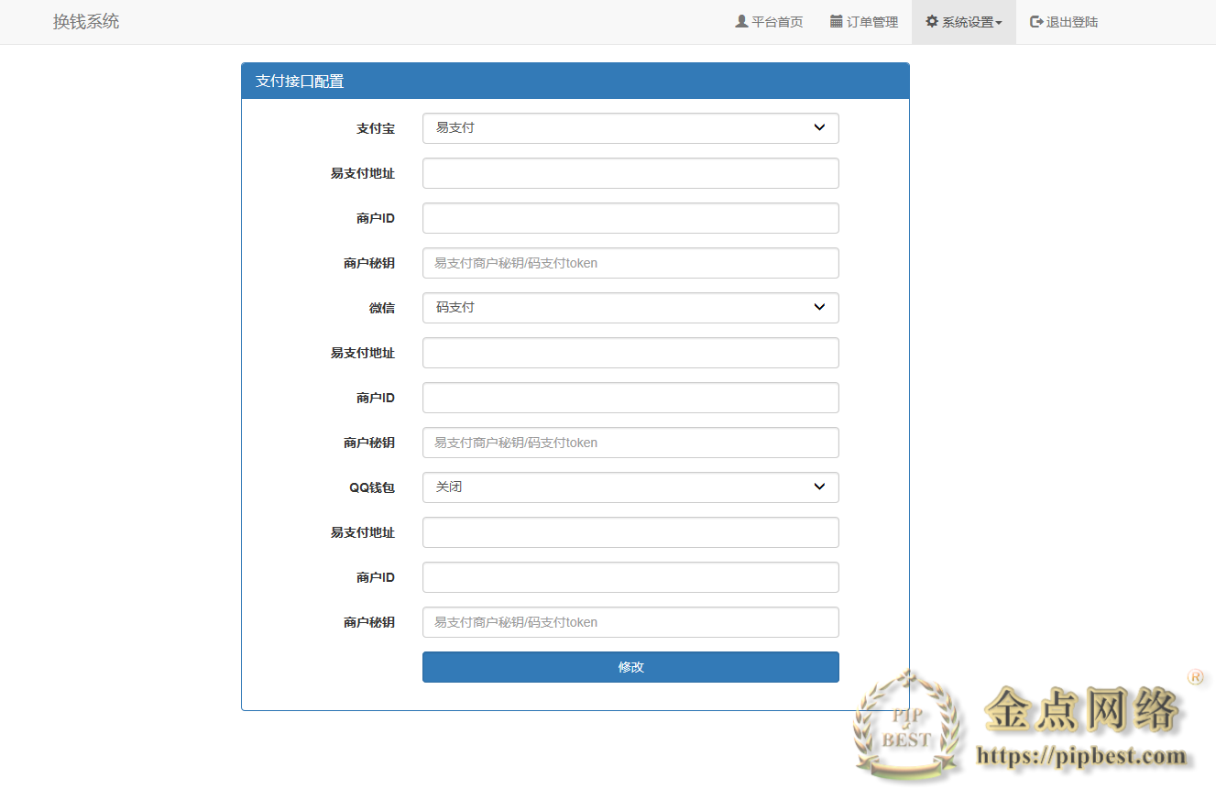The image size is (1216, 788).
Task: Focus the 易支付地址 field in the QQ钱包 section
Action: point(630,532)
